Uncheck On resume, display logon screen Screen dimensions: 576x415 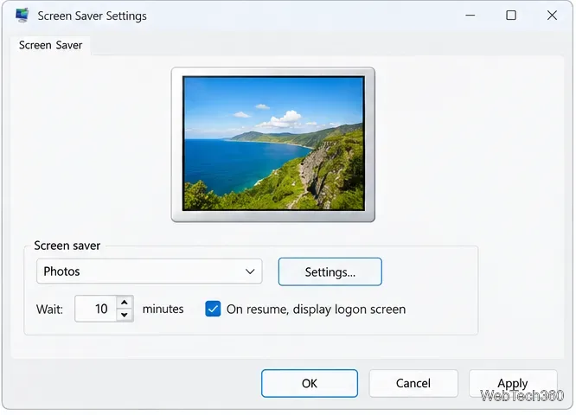[213, 309]
